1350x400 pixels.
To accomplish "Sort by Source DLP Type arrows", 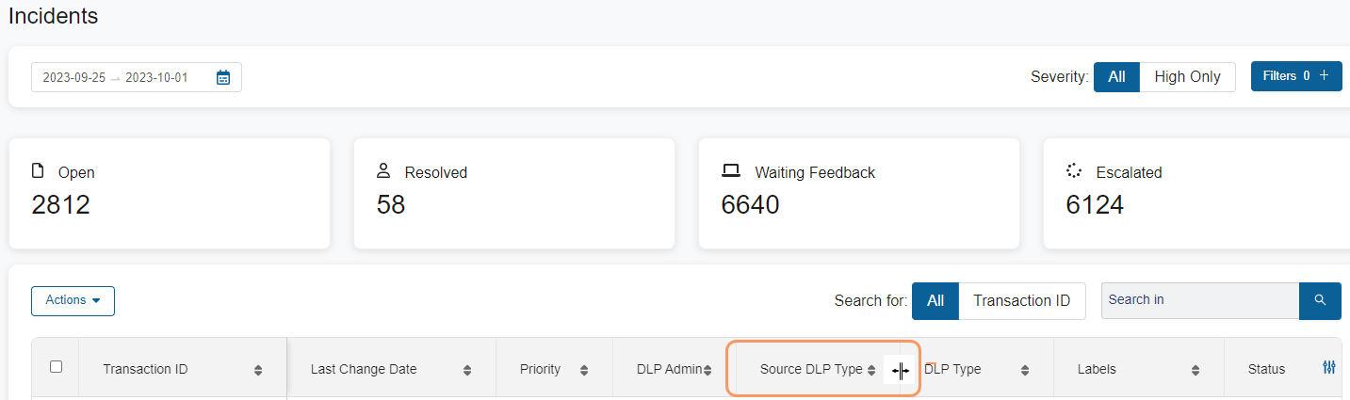I will pos(871,370).
